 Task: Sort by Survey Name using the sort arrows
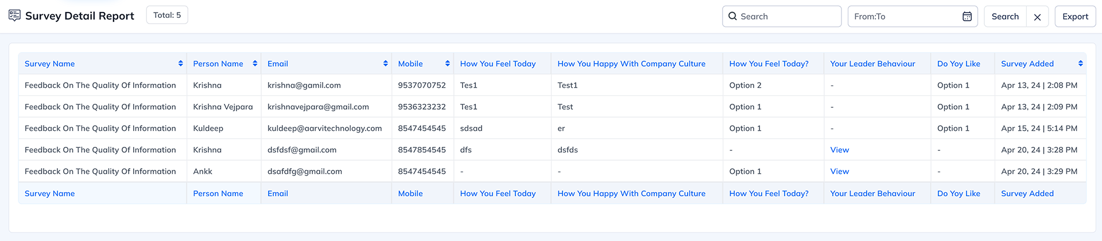click(x=181, y=64)
